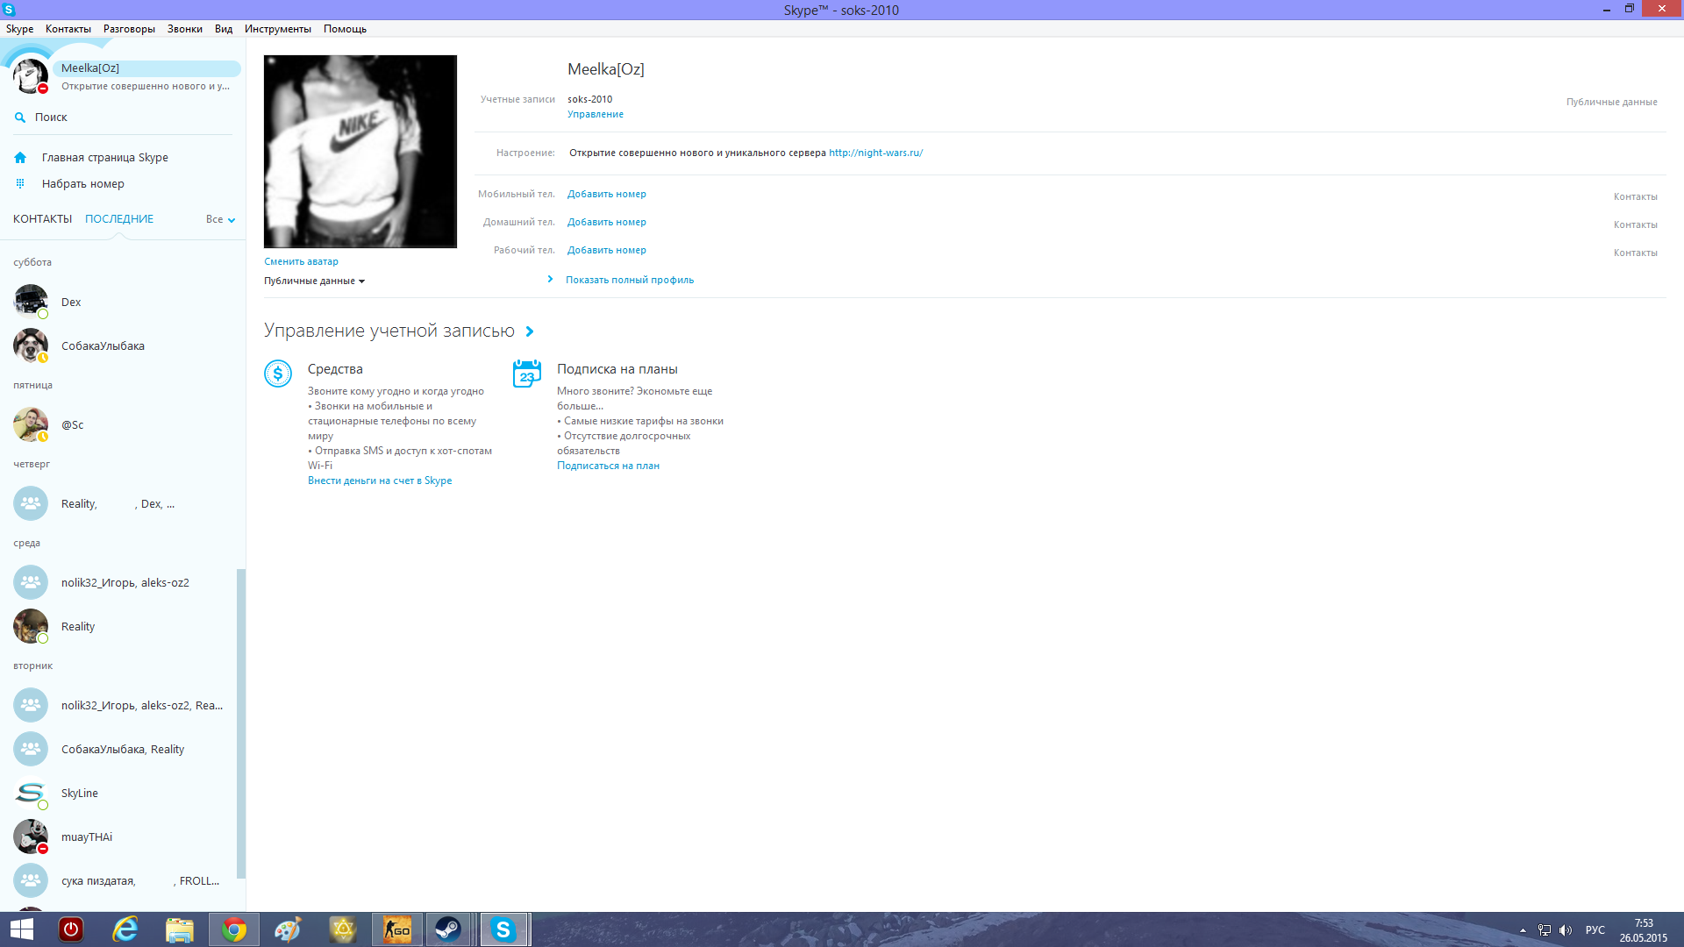1684x947 pixels.
Task: Select muayTHAi contact avatar
Action: [31, 837]
